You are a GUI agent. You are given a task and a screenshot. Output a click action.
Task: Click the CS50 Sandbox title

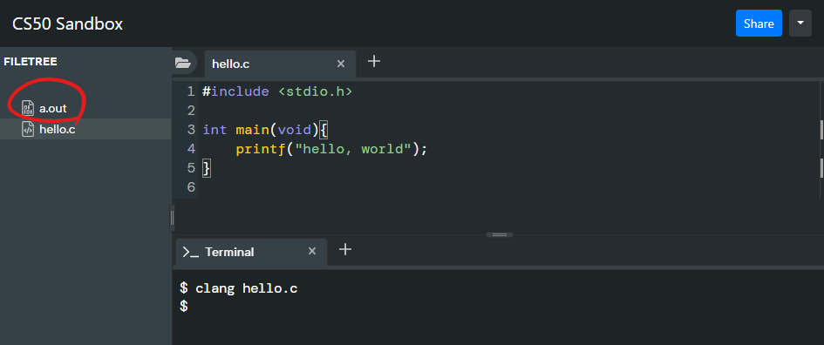(x=68, y=24)
